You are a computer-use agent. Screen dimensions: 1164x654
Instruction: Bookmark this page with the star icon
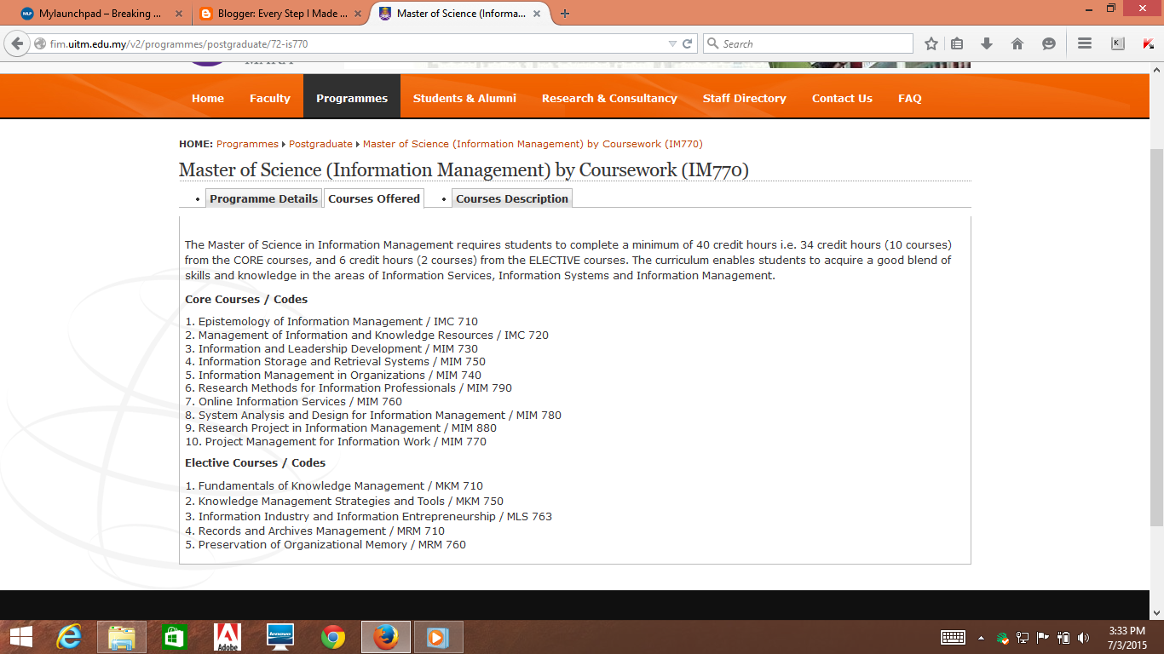[931, 43]
